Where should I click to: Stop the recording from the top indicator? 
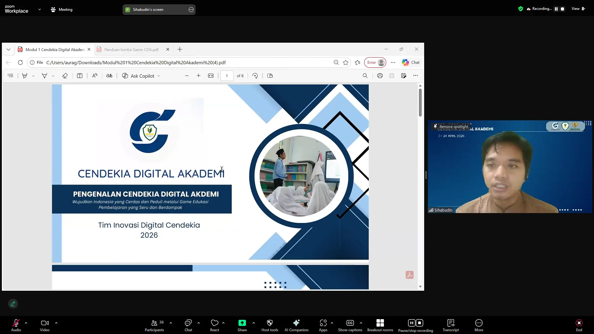562,9
